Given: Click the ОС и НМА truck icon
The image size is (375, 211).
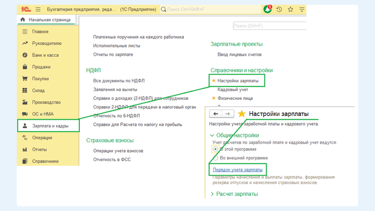Looking at the screenshot, I should coord(25,114).
